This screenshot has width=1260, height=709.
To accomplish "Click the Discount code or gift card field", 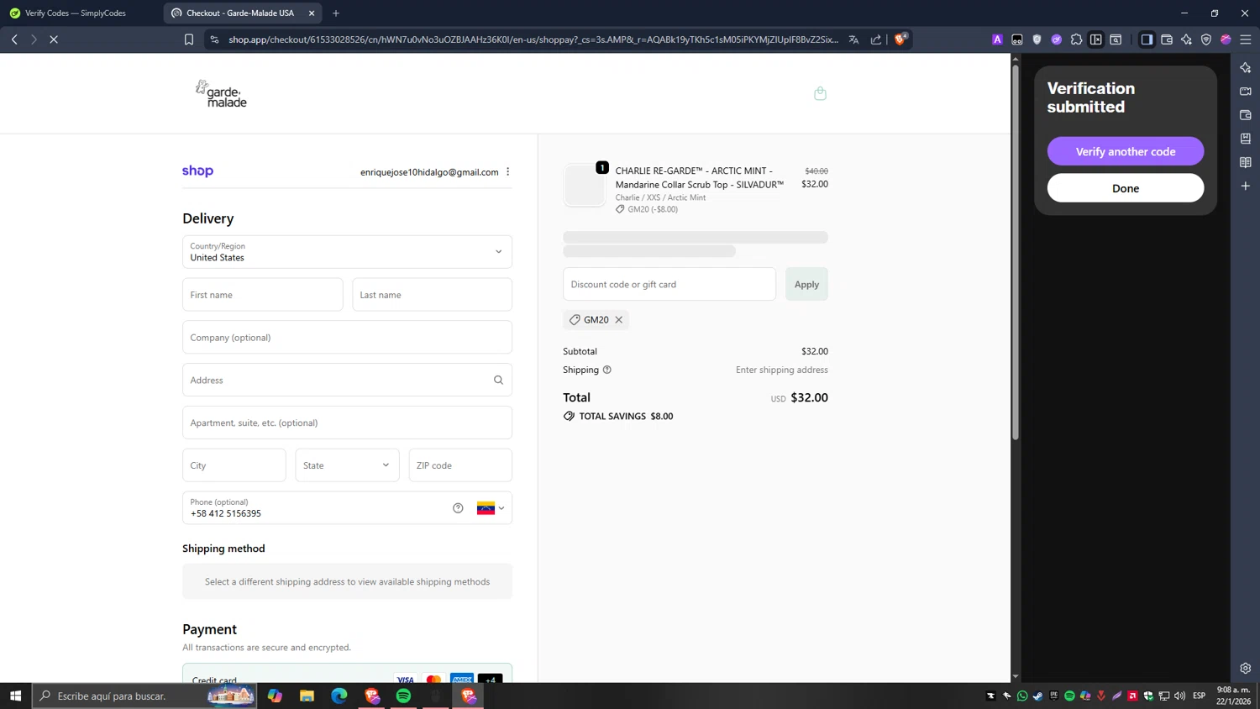I will pyautogui.click(x=669, y=284).
